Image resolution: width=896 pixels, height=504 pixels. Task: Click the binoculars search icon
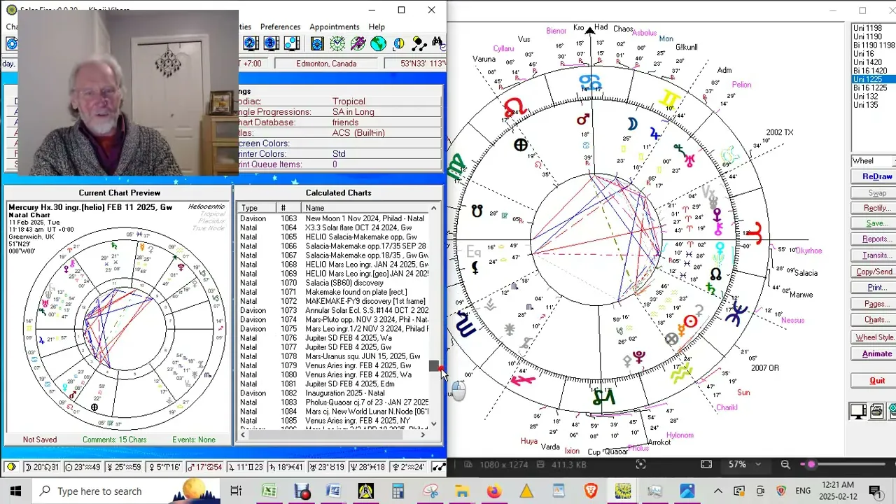tap(438, 43)
